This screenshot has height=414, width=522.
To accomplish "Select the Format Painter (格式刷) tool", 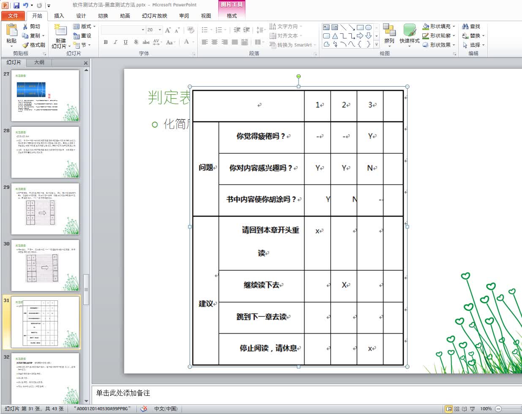I will [x=34, y=45].
